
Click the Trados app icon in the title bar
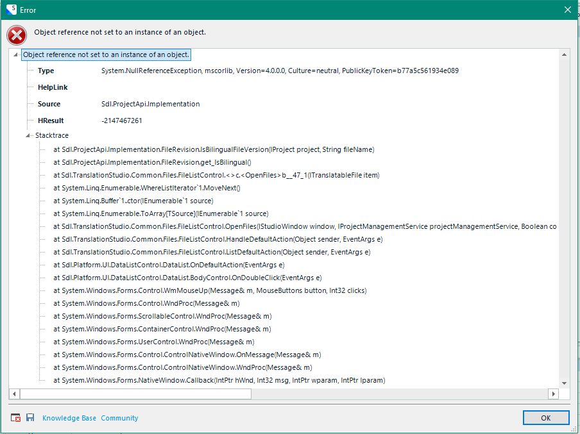point(11,10)
